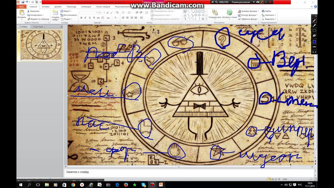Open Макет (Layout) dropdown

[x=66, y=11]
